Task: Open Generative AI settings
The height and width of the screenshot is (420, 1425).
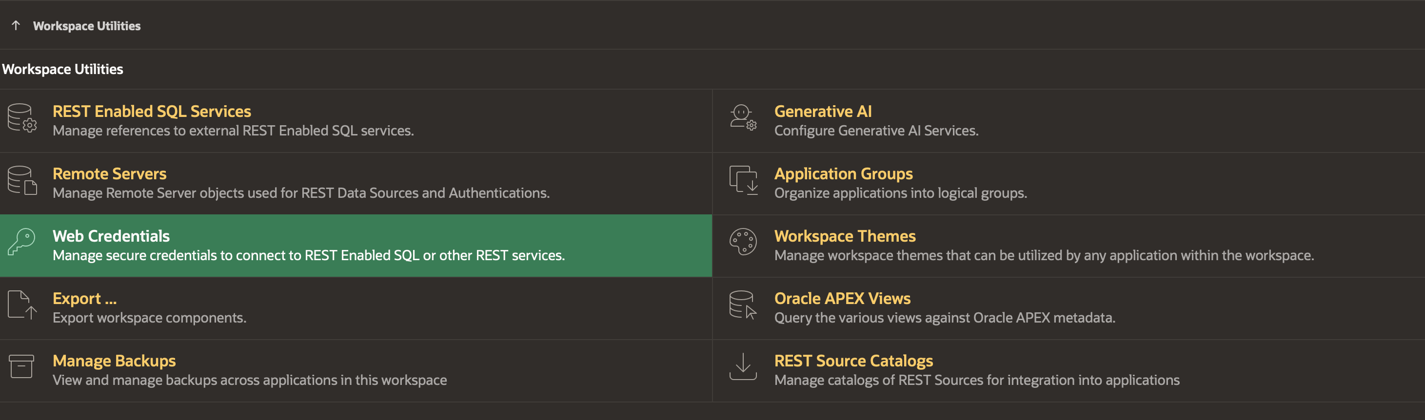Action: pos(823,111)
